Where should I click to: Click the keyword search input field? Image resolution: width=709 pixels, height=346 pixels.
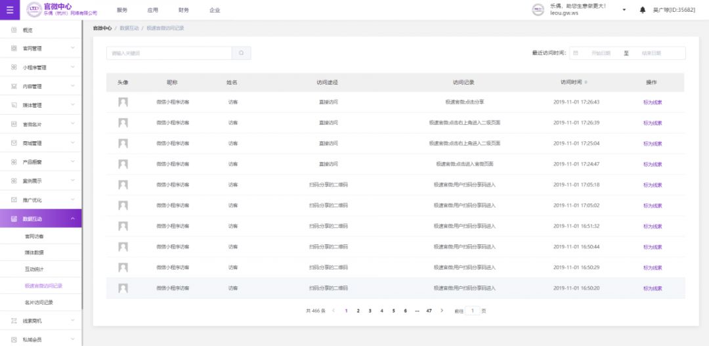pos(169,53)
